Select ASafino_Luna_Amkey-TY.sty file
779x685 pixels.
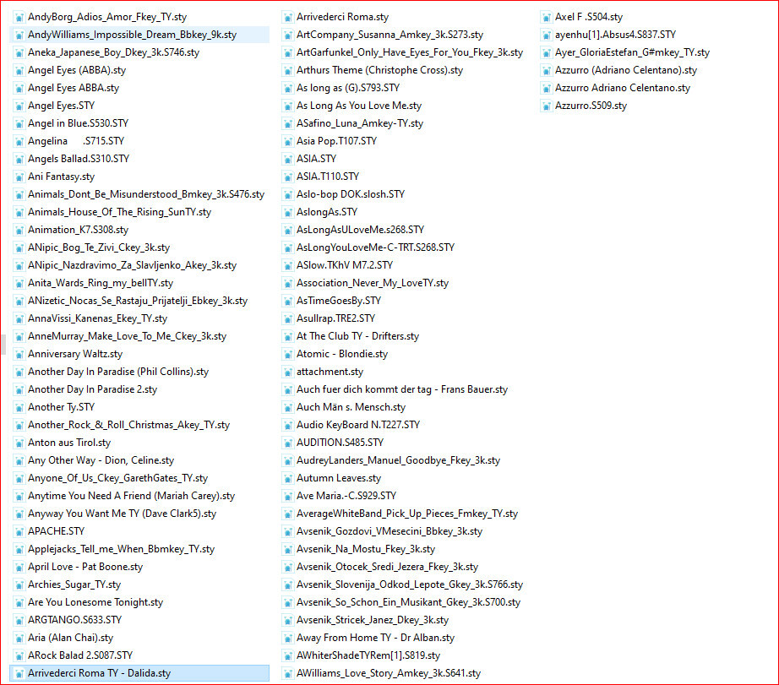coord(360,123)
